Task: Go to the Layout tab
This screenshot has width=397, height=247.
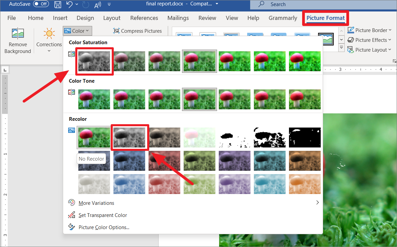Action: tap(112, 18)
